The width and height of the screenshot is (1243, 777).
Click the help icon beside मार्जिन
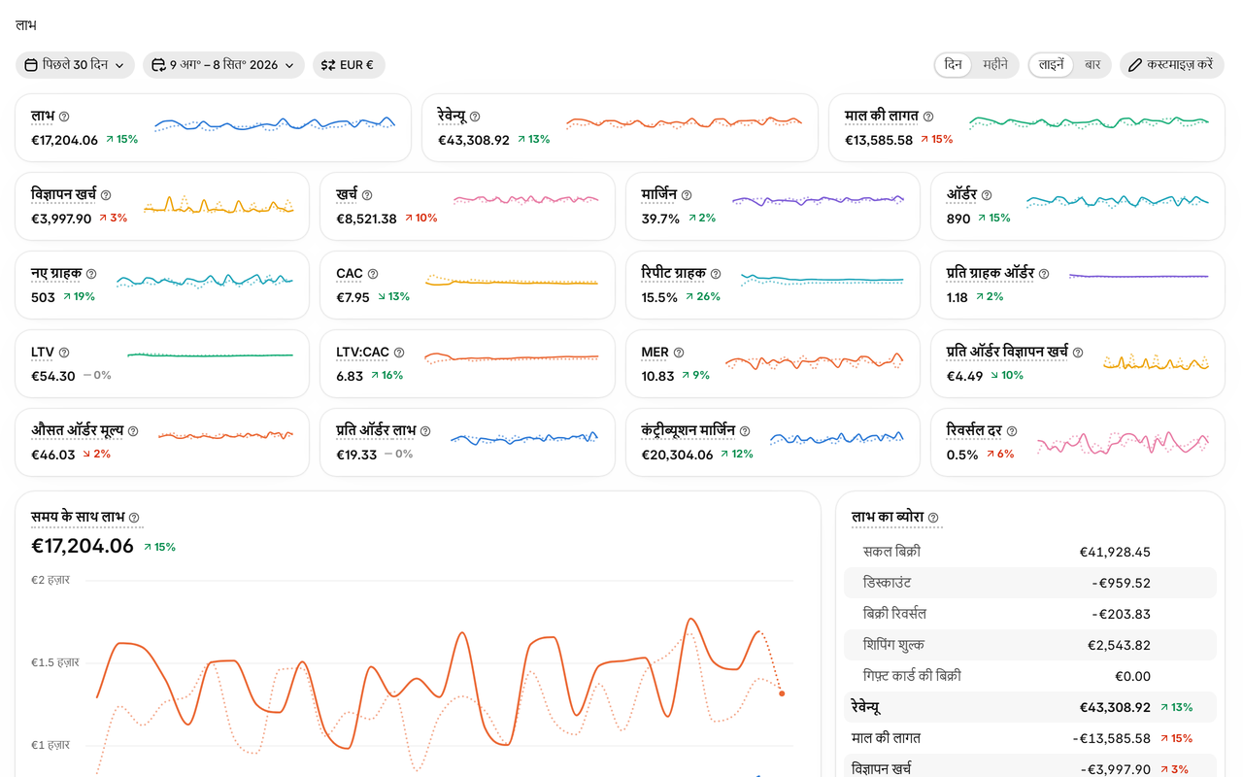(x=687, y=195)
